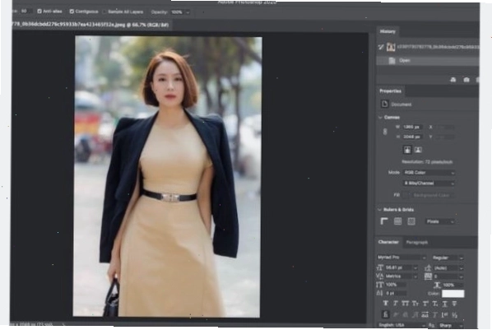Toggle Strikethrough style

coord(454,304)
